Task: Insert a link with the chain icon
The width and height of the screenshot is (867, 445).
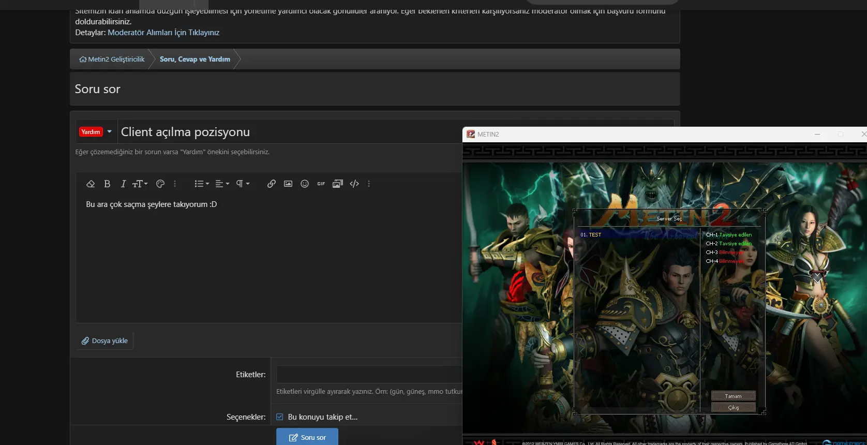Action: coord(271,184)
